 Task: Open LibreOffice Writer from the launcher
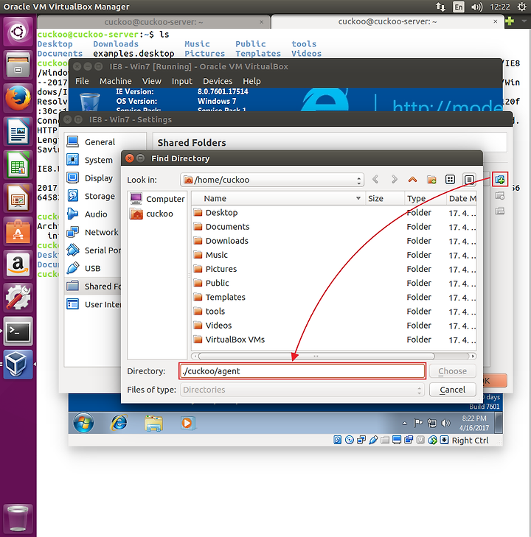tap(18, 132)
